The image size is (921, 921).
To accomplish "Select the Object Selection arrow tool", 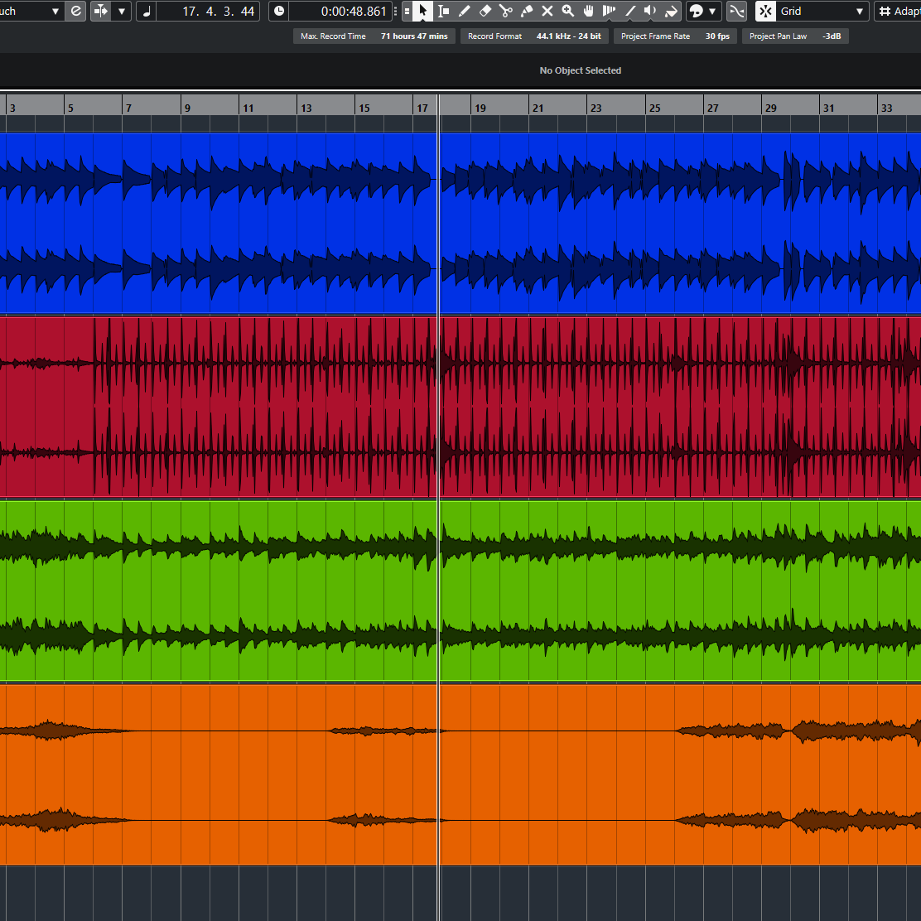I will click(422, 11).
